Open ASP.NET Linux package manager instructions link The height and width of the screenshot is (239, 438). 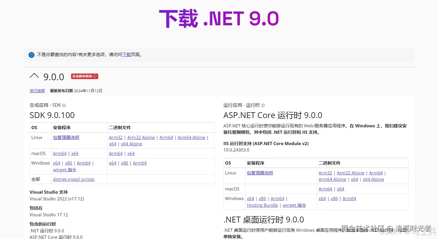click(260, 173)
